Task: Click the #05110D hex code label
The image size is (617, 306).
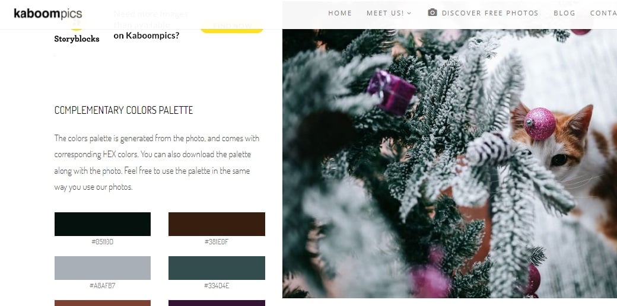Action: [102, 242]
